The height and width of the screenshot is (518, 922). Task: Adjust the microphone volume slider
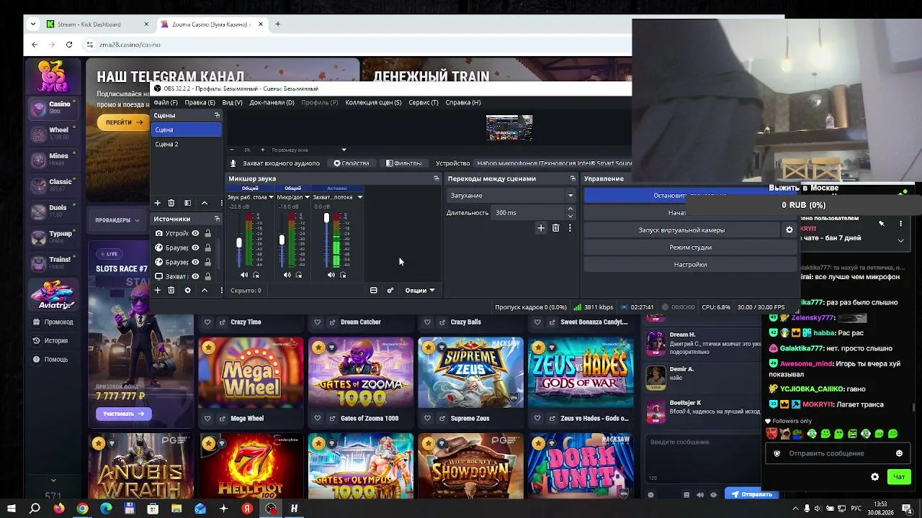coord(282,240)
